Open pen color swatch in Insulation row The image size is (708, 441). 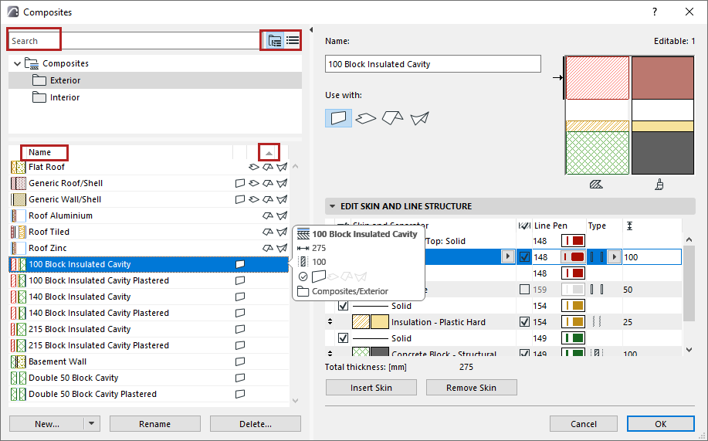573,322
